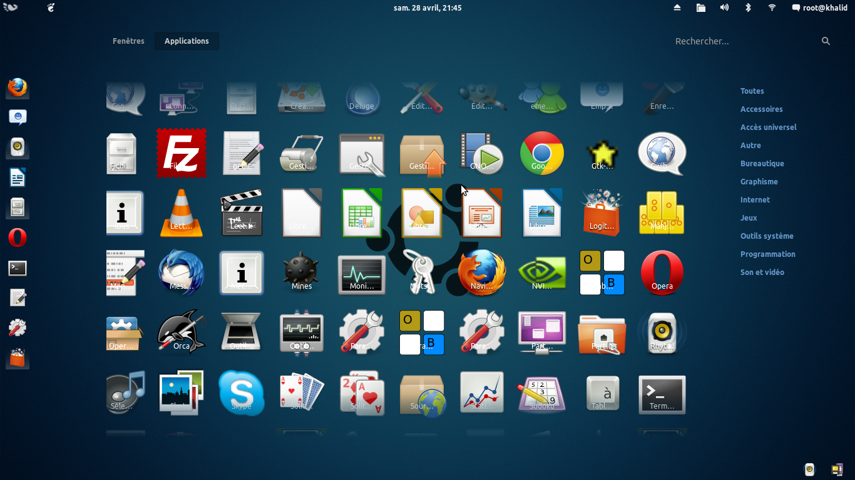The image size is (855, 480).
Task: Open the software center shopping bag in the grid
Action: [x=602, y=213]
